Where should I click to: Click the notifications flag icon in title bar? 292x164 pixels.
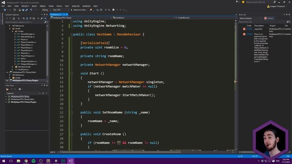(x=237, y=2)
